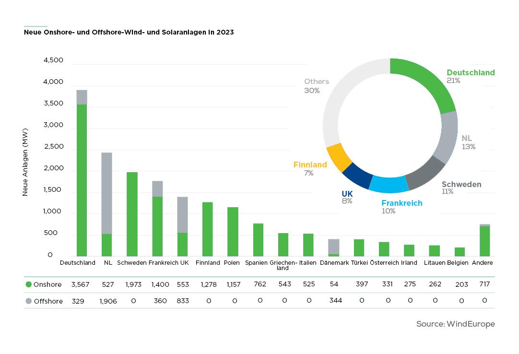This screenshot has height=354, width=519.
Task: Click the Österreich axis label
Action: coord(384,262)
